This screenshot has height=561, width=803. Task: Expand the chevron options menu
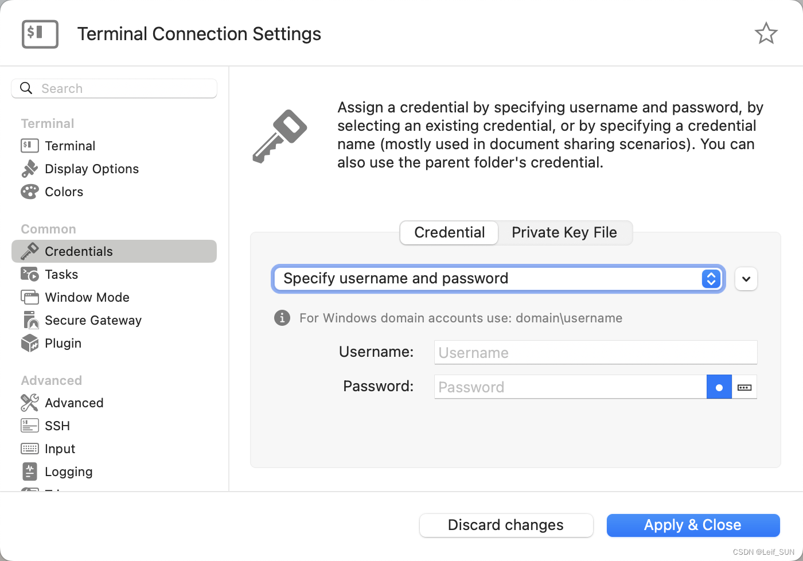point(746,279)
